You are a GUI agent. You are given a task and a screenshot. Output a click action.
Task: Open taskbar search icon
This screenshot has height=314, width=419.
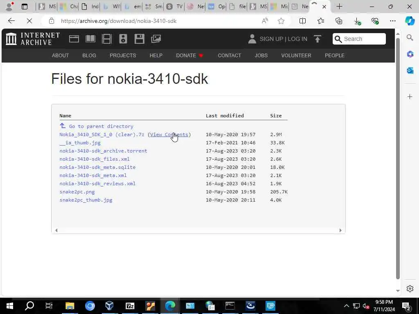tap(29, 306)
